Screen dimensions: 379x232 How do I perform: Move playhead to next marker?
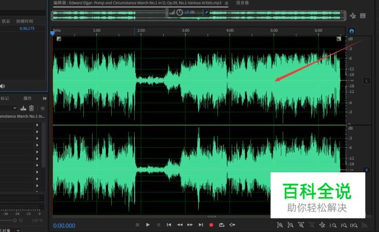(x=200, y=225)
